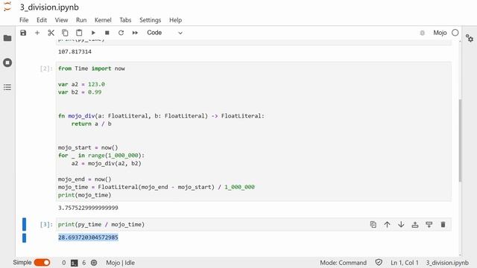Viewport: 477px width, 268px height.
Task: Open the file browser sidebar icon
Action: pos(7,38)
